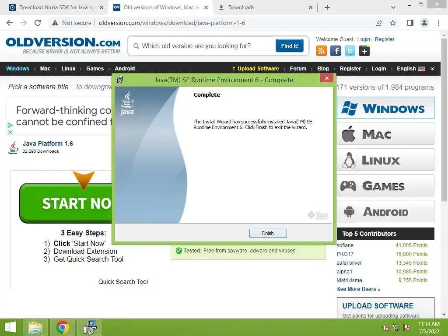Bookmark this page with the star
This screenshot has height=336, width=448.
pos(393,23)
